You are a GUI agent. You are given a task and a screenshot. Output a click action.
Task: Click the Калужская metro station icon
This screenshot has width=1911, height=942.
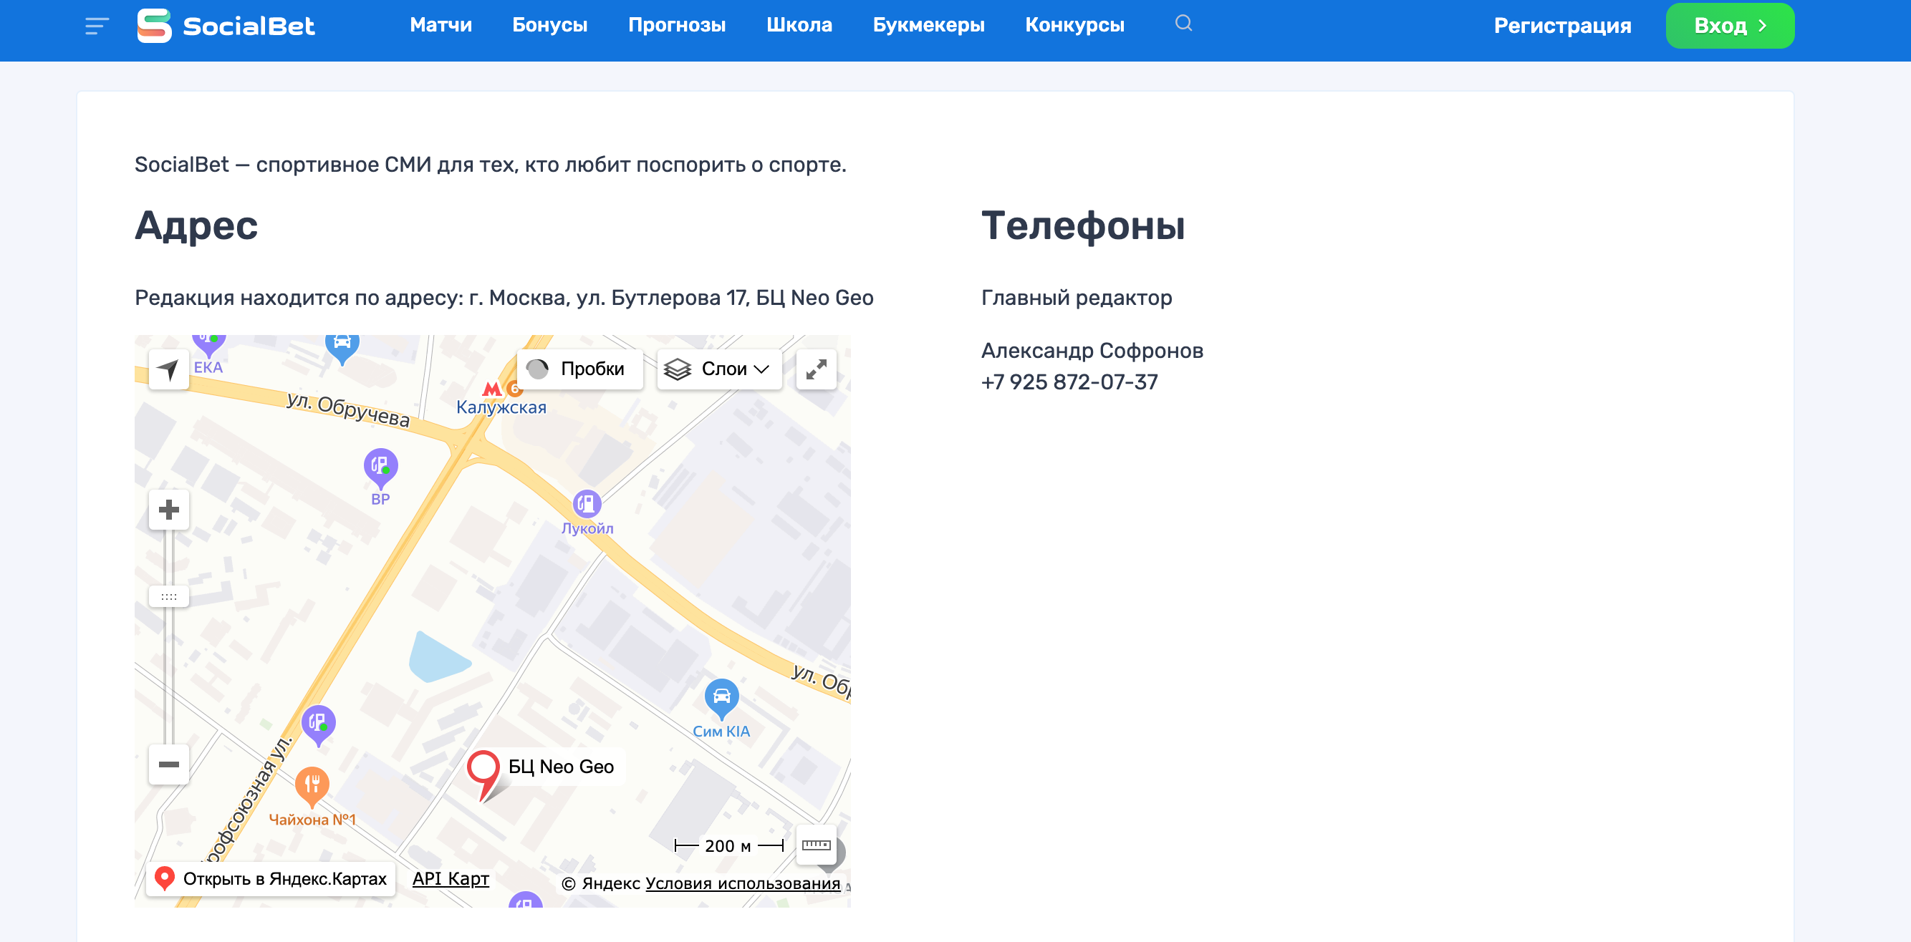pyautogui.click(x=492, y=389)
